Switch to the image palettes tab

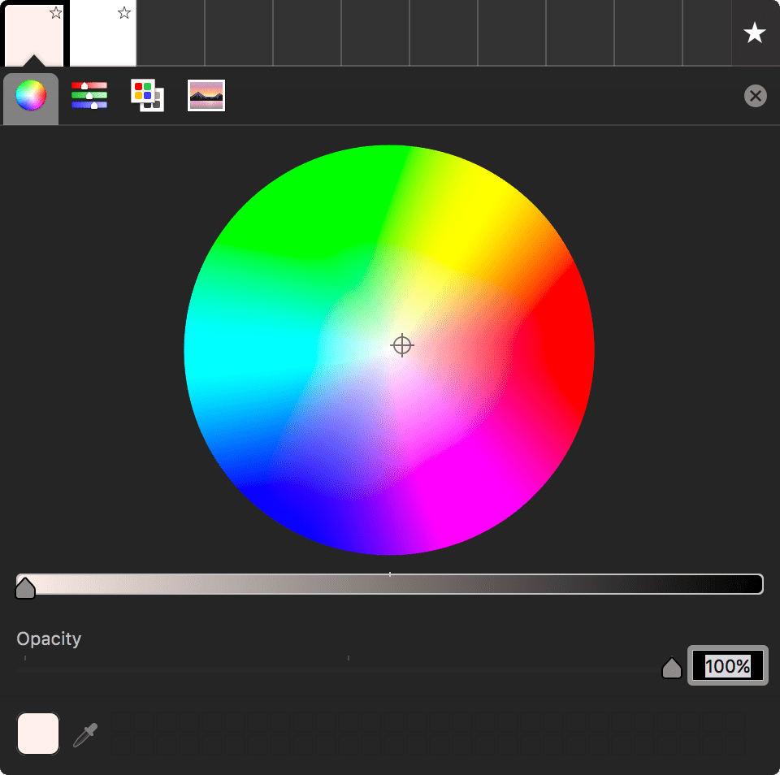click(206, 95)
